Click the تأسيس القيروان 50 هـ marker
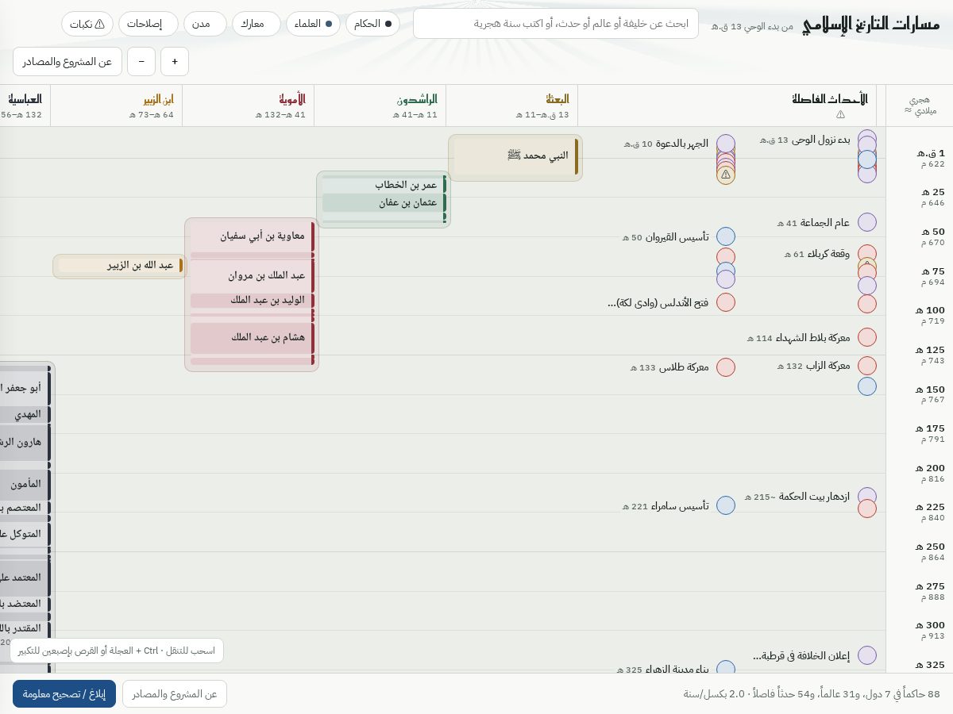 tap(726, 236)
